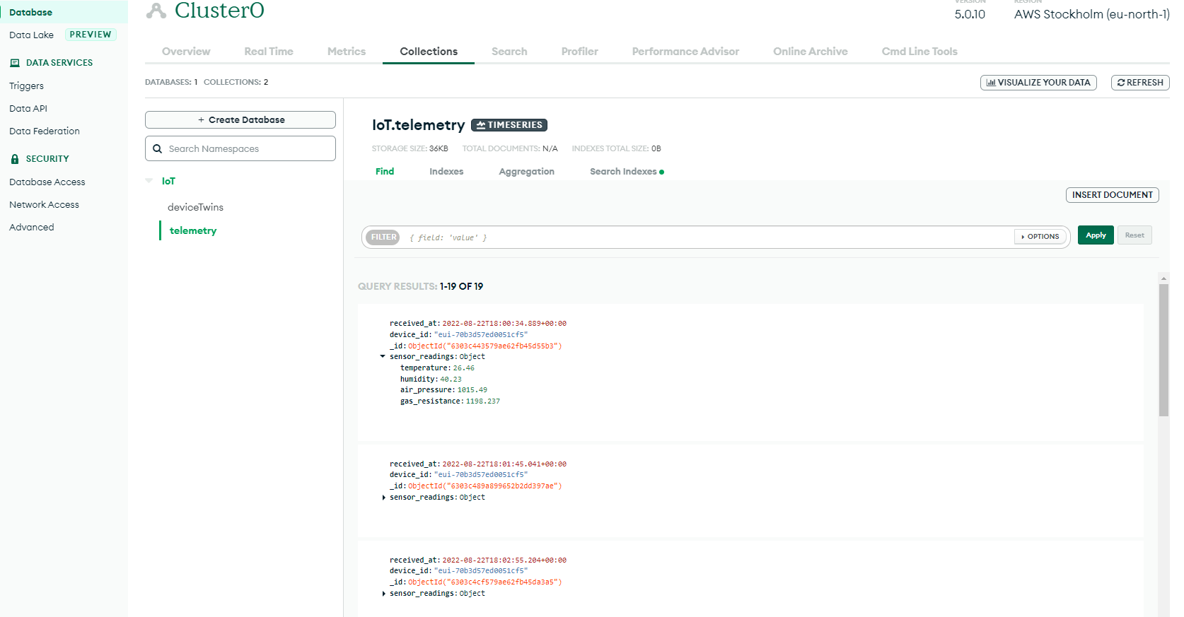1184x617 pixels.
Task: Click the Insert Document button
Action: pos(1113,195)
